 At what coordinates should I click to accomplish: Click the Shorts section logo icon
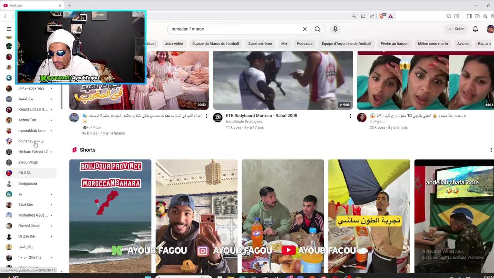[x=74, y=150]
